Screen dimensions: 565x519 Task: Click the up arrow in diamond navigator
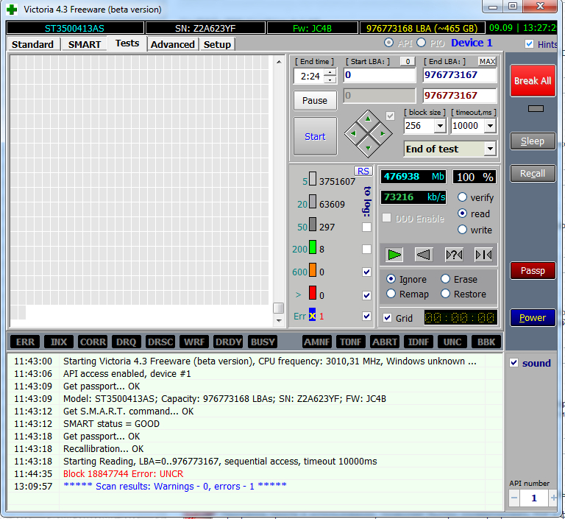click(x=367, y=119)
